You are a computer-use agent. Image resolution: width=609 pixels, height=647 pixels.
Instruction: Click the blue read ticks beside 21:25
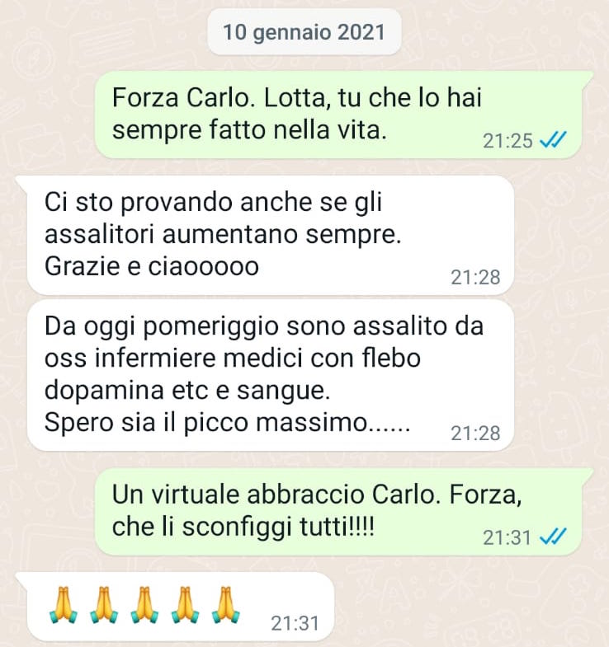553,140
